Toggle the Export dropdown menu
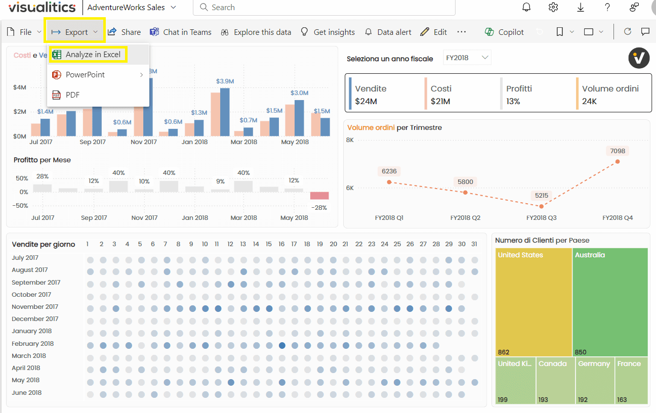This screenshot has height=413, width=656. 75,31
